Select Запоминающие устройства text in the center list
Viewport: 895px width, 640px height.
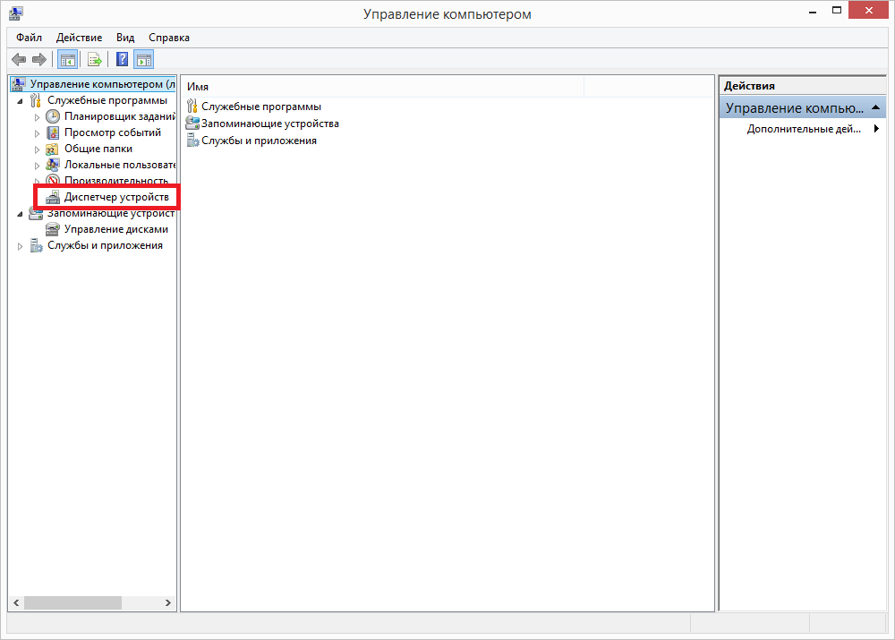[270, 124]
